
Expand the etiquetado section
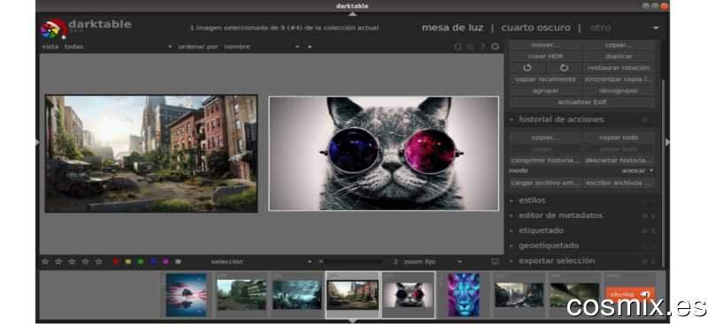point(512,231)
